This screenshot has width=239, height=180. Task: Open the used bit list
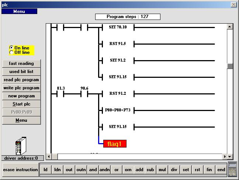coord(21,72)
